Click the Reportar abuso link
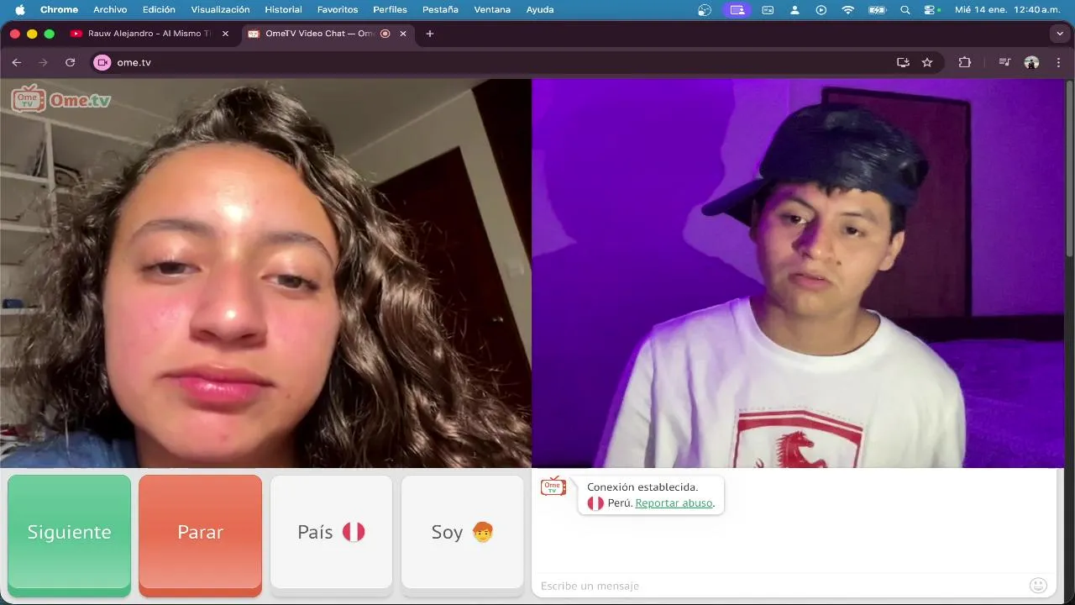The width and height of the screenshot is (1075, 605). tap(674, 503)
